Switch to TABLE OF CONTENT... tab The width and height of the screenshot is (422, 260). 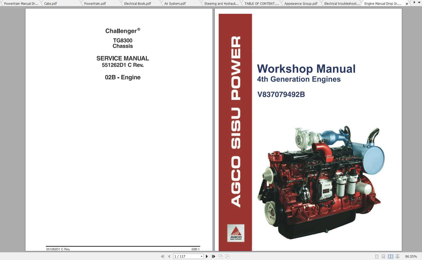[x=261, y=3]
